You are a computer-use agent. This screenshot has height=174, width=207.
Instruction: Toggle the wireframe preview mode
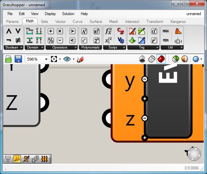coord(151,59)
